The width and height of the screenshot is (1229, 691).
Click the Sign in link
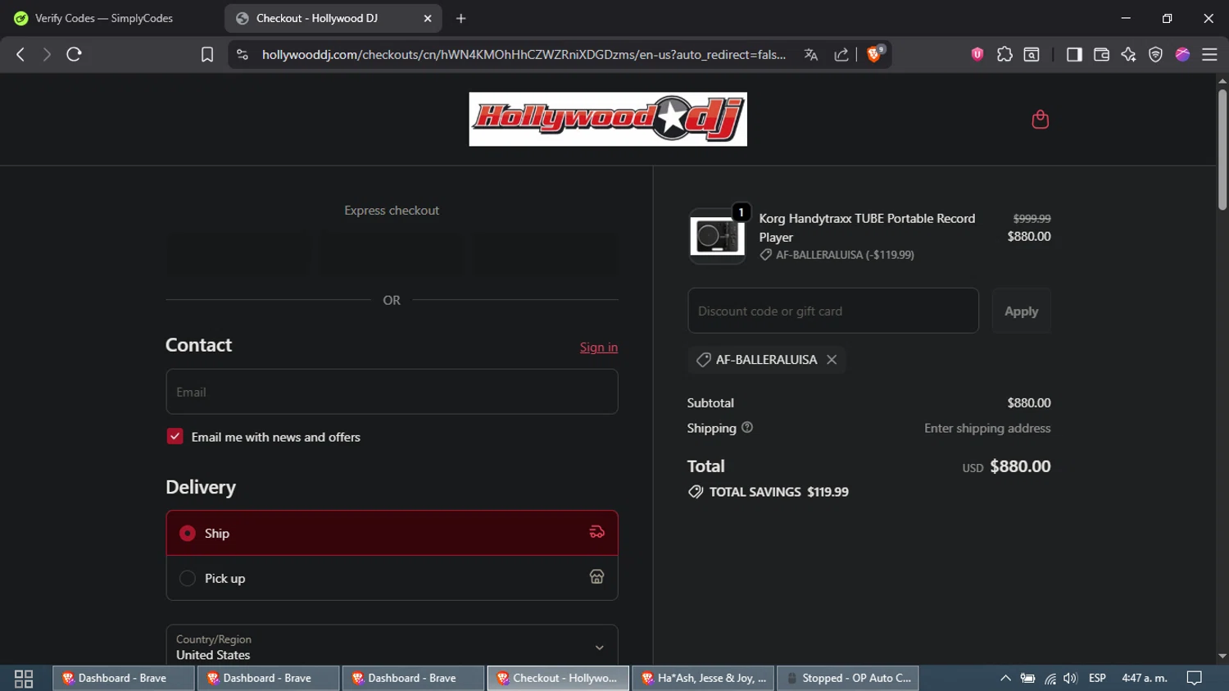[x=599, y=347]
